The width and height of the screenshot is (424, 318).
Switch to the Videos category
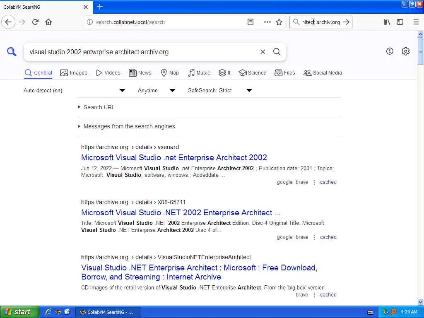point(108,73)
